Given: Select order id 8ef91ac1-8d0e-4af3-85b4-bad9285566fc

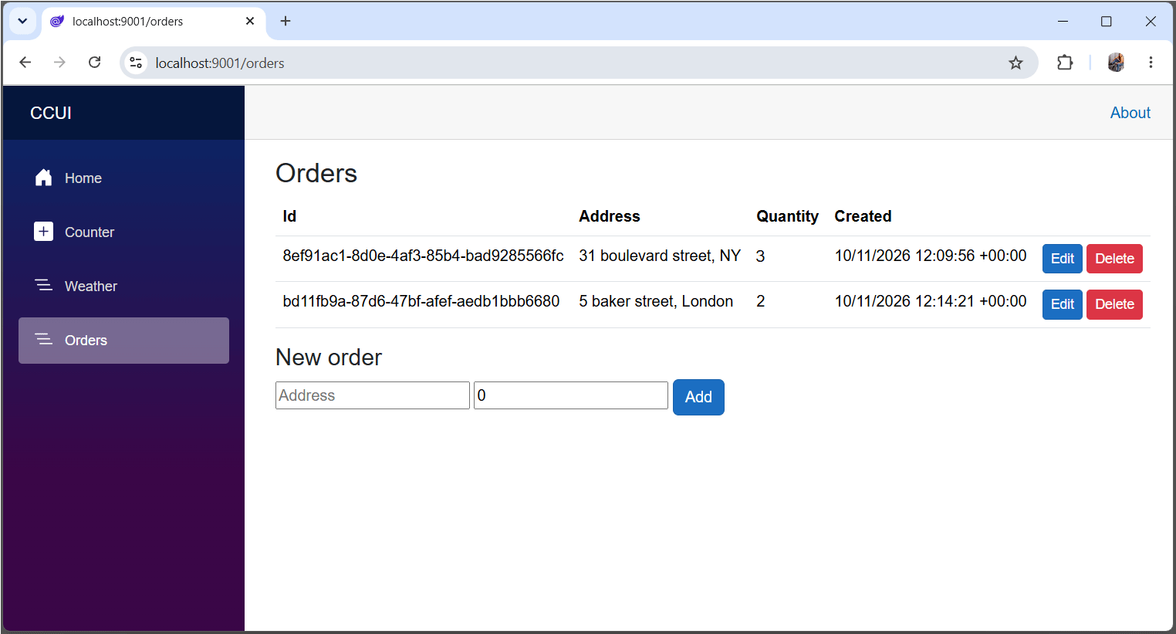Looking at the screenshot, I should click(x=423, y=256).
